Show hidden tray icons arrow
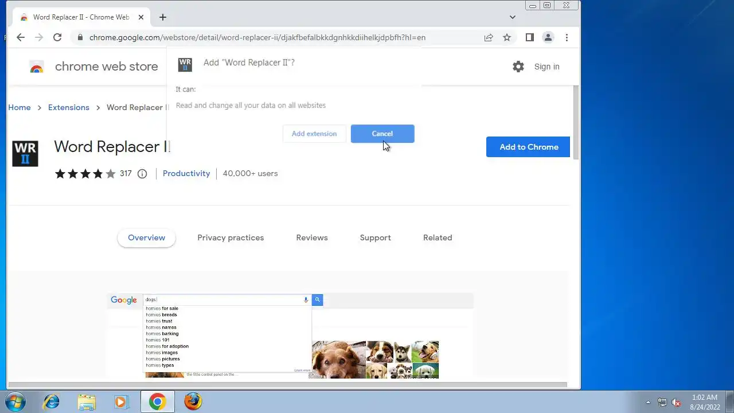This screenshot has width=734, height=413. click(x=648, y=402)
